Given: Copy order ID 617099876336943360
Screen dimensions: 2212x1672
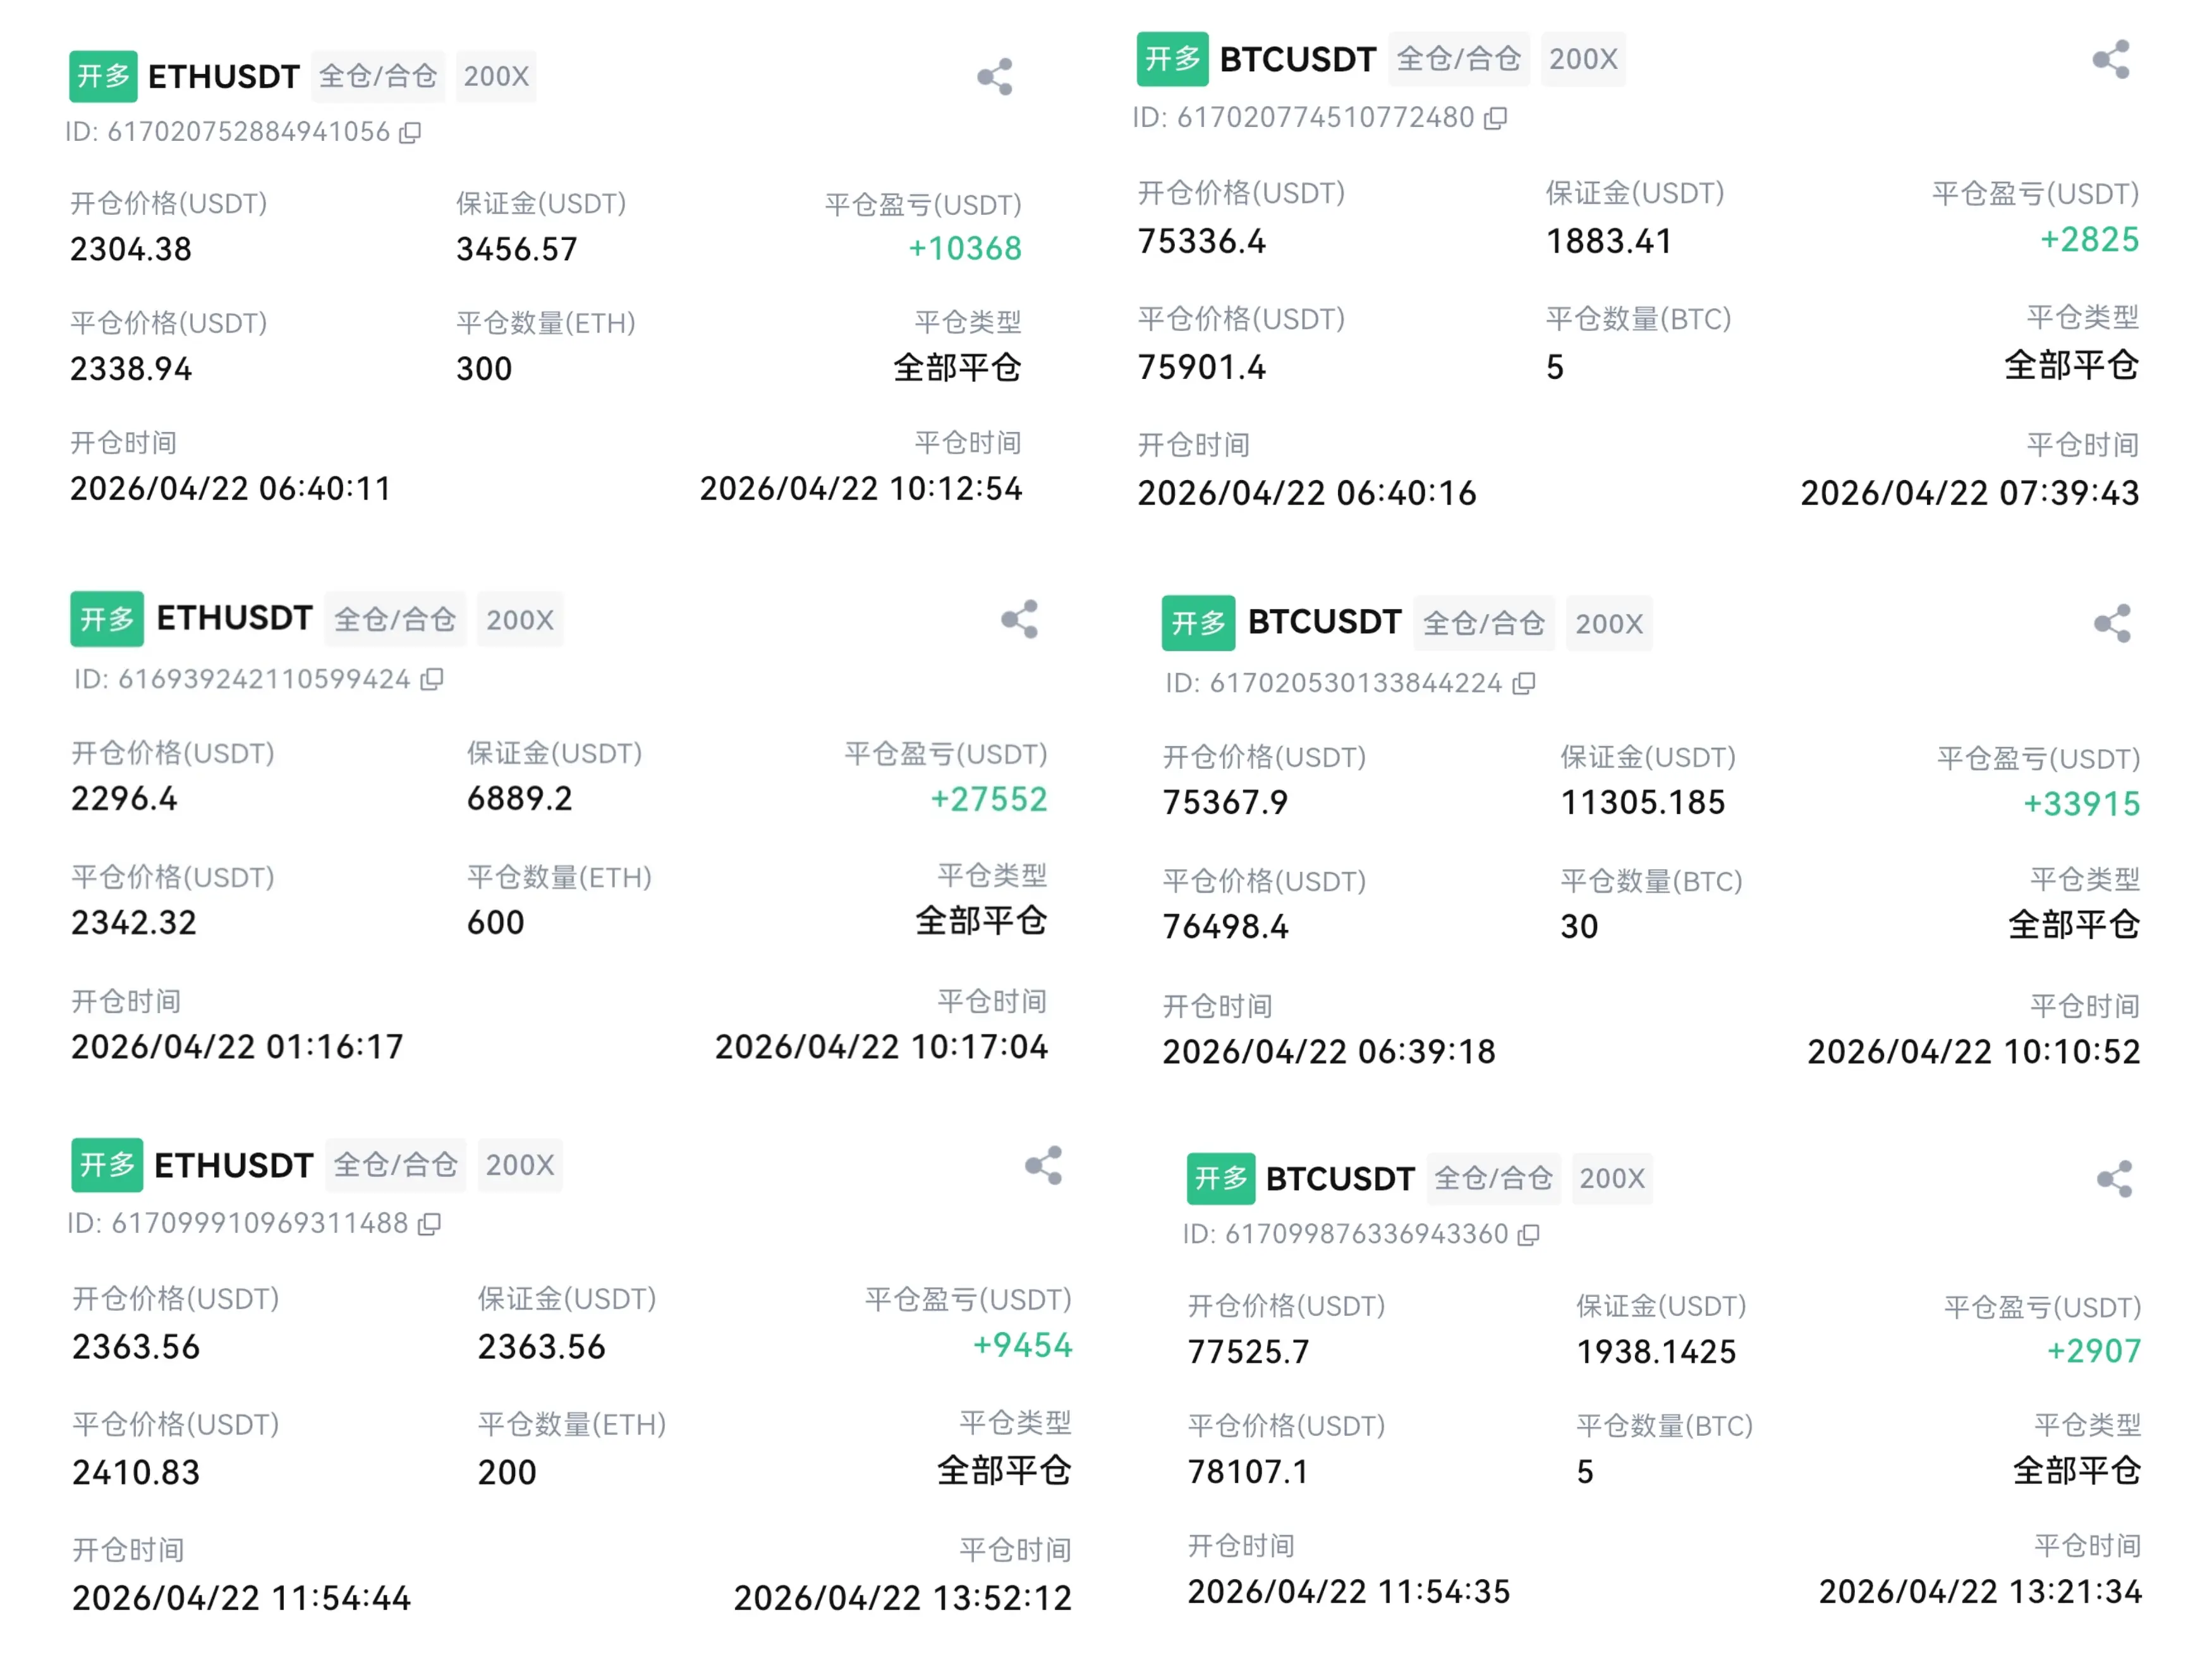Looking at the screenshot, I should 1528,1236.
